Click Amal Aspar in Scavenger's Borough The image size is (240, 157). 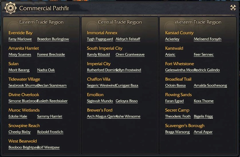203,132
